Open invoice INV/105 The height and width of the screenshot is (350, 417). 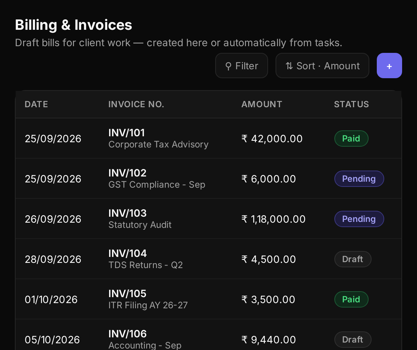coord(127,294)
